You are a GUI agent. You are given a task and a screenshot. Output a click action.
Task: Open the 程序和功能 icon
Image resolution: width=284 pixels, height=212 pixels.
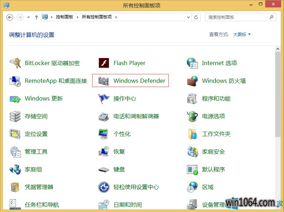pyautogui.click(x=192, y=99)
